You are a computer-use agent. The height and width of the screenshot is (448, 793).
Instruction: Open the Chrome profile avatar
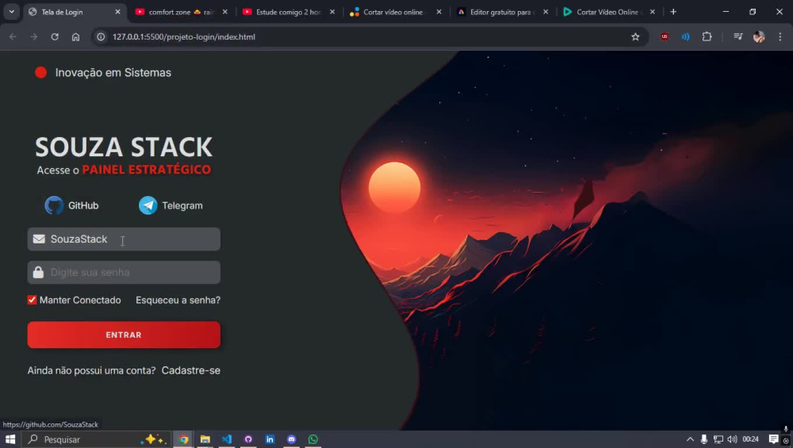coord(759,36)
